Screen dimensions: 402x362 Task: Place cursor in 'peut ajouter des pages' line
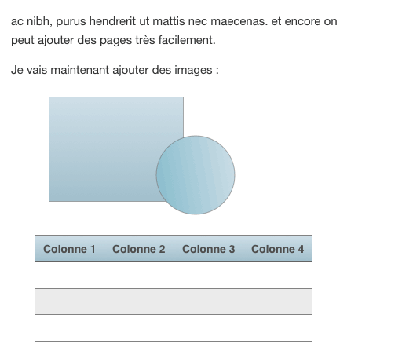pos(113,40)
